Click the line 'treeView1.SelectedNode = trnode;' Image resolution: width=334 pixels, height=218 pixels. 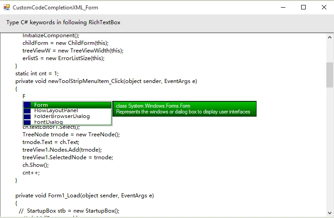[x=68, y=157]
